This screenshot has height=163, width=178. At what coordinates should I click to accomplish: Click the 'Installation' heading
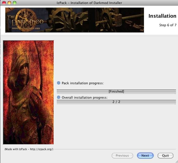coord(162,16)
